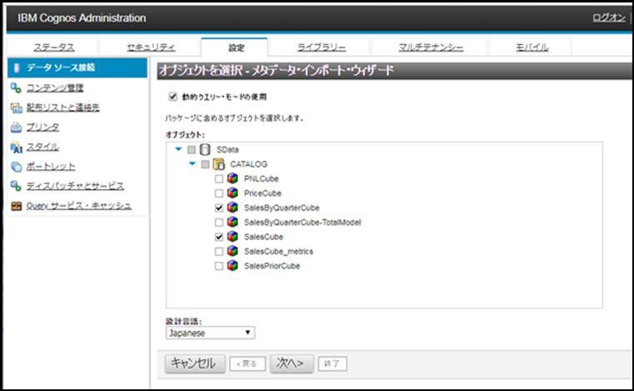This screenshot has width=634, height=391.
Task: Toggle the 動的クエリー・モードの使用 checkbox
Action: pos(173,97)
